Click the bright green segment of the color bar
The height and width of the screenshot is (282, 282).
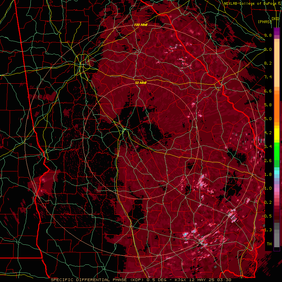(x=277, y=151)
